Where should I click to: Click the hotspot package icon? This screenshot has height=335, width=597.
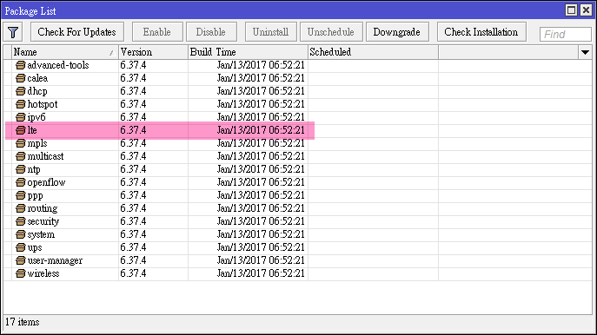[21, 104]
